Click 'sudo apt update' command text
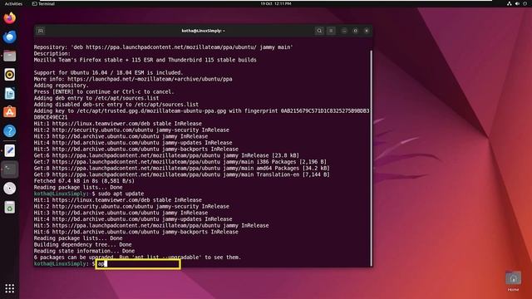 pyautogui.click(x=121, y=194)
